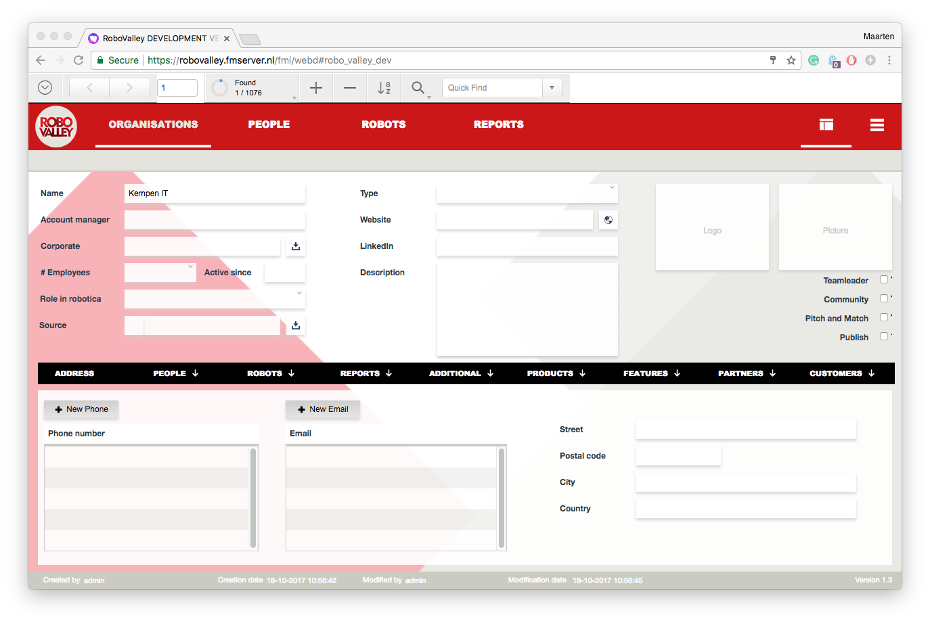Click the Account manager field
The width and height of the screenshot is (930, 623).
pos(215,220)
